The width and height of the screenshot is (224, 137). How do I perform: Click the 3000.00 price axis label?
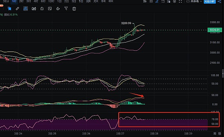215,53
